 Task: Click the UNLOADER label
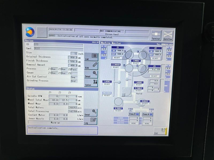point(107,93)
